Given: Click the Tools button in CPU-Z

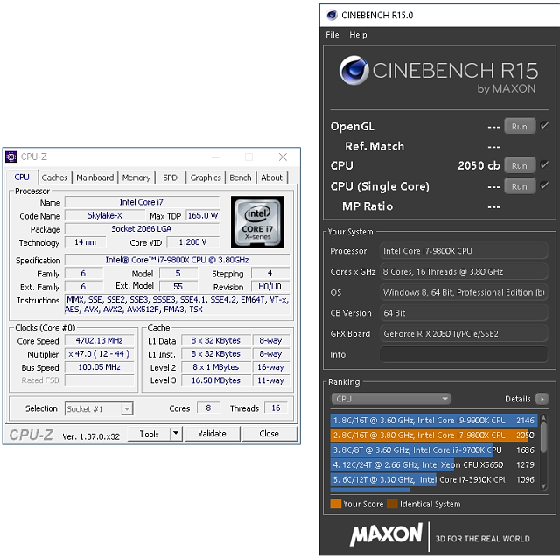Looking at the screenshot, I should 150,434.
